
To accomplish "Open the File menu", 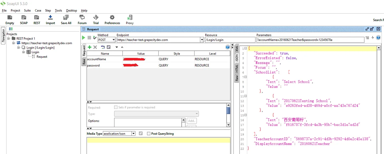I will click(4, 10).
